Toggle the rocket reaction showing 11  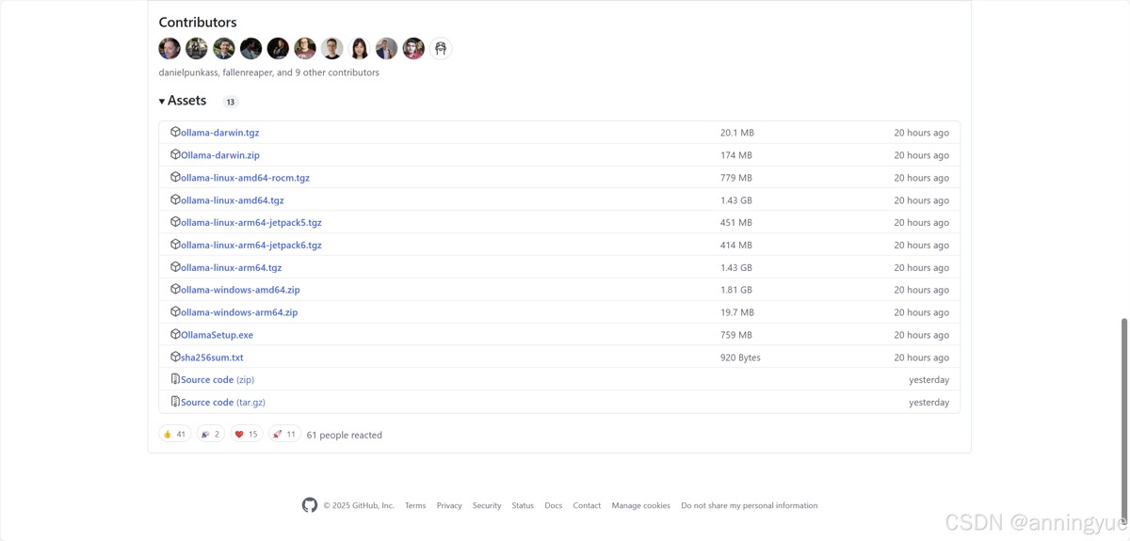[284, 435]
